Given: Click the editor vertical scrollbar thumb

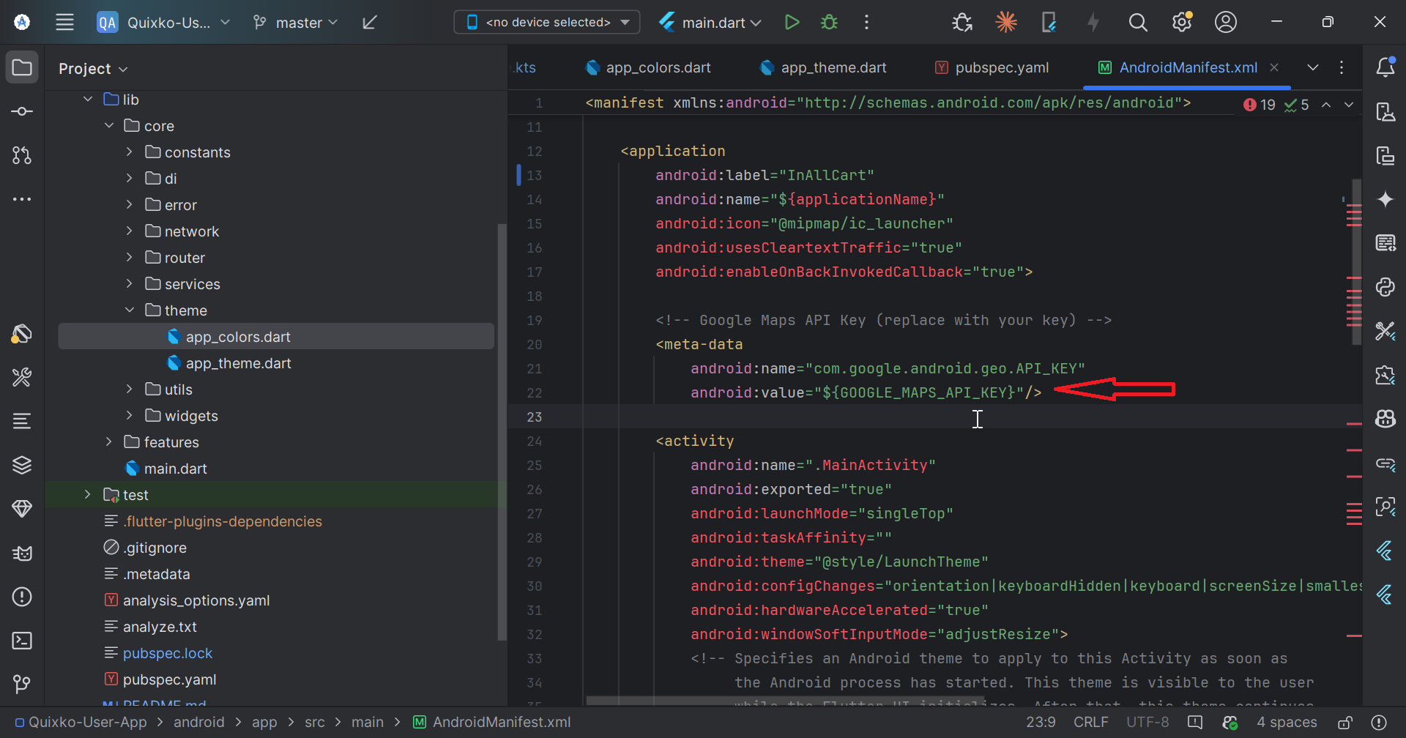Looking at the screenshot, I should 1357,262.
